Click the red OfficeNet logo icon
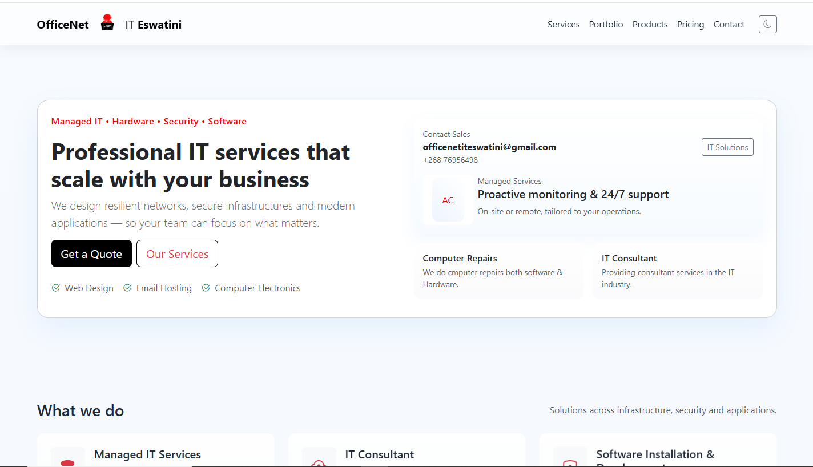The height and width of the screenshot is (467, 813). [x=107, y=23]
